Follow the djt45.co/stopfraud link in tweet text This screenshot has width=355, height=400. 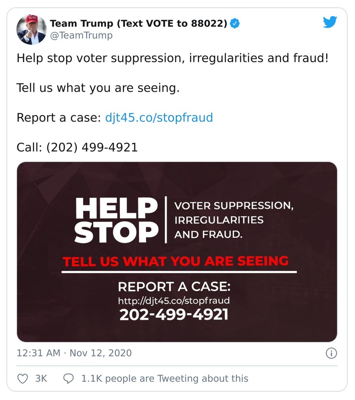159,118
